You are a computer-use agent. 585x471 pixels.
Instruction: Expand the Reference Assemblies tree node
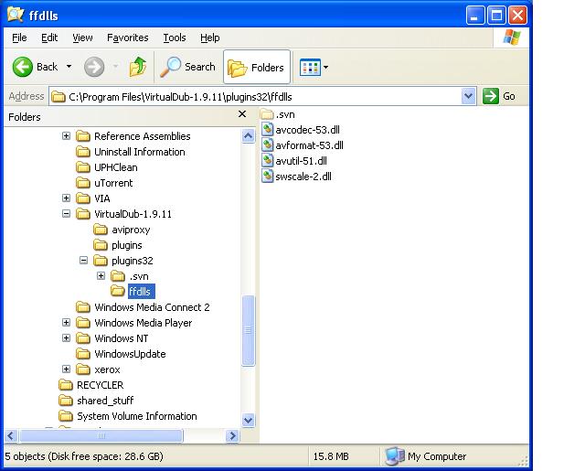[x=67, y=136]
